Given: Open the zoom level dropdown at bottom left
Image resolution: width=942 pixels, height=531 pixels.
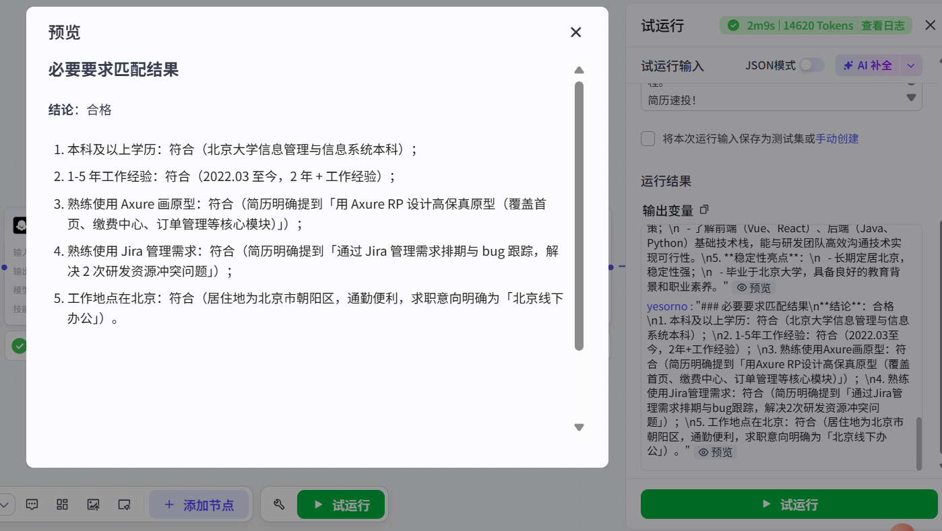Looking at the screenshot, I should [5, 504].
